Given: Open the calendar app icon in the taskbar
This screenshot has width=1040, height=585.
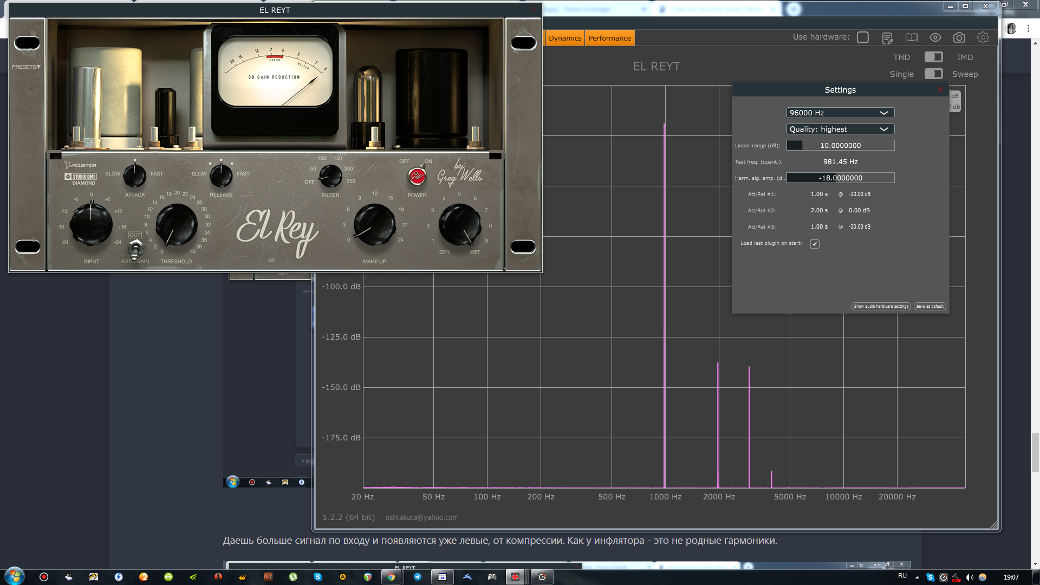Looking at the screenshot, I should [x=443, y=577].
